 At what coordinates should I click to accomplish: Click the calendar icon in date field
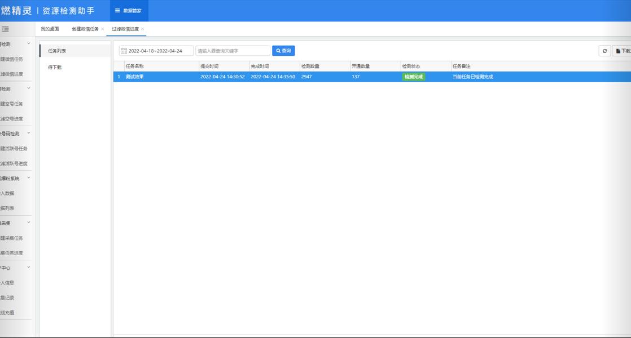(x=124, y=51)
